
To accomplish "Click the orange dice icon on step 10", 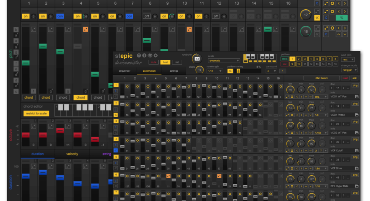I will point(189,30).
